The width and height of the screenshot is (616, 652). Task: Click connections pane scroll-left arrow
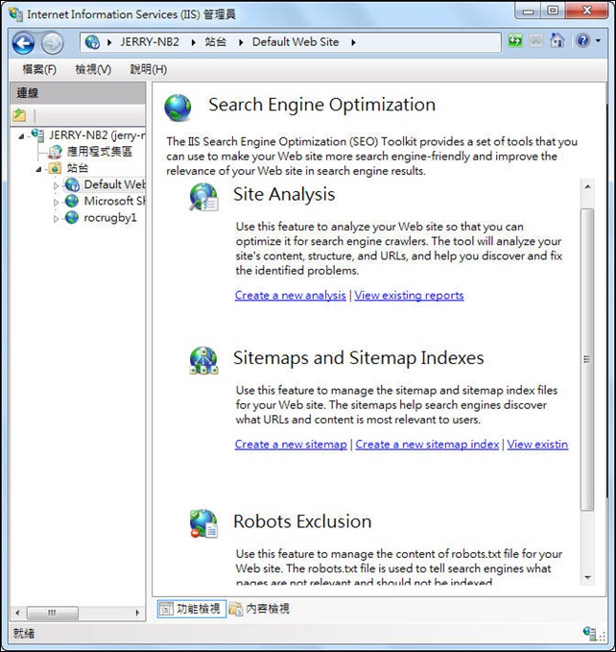(17, 613)
